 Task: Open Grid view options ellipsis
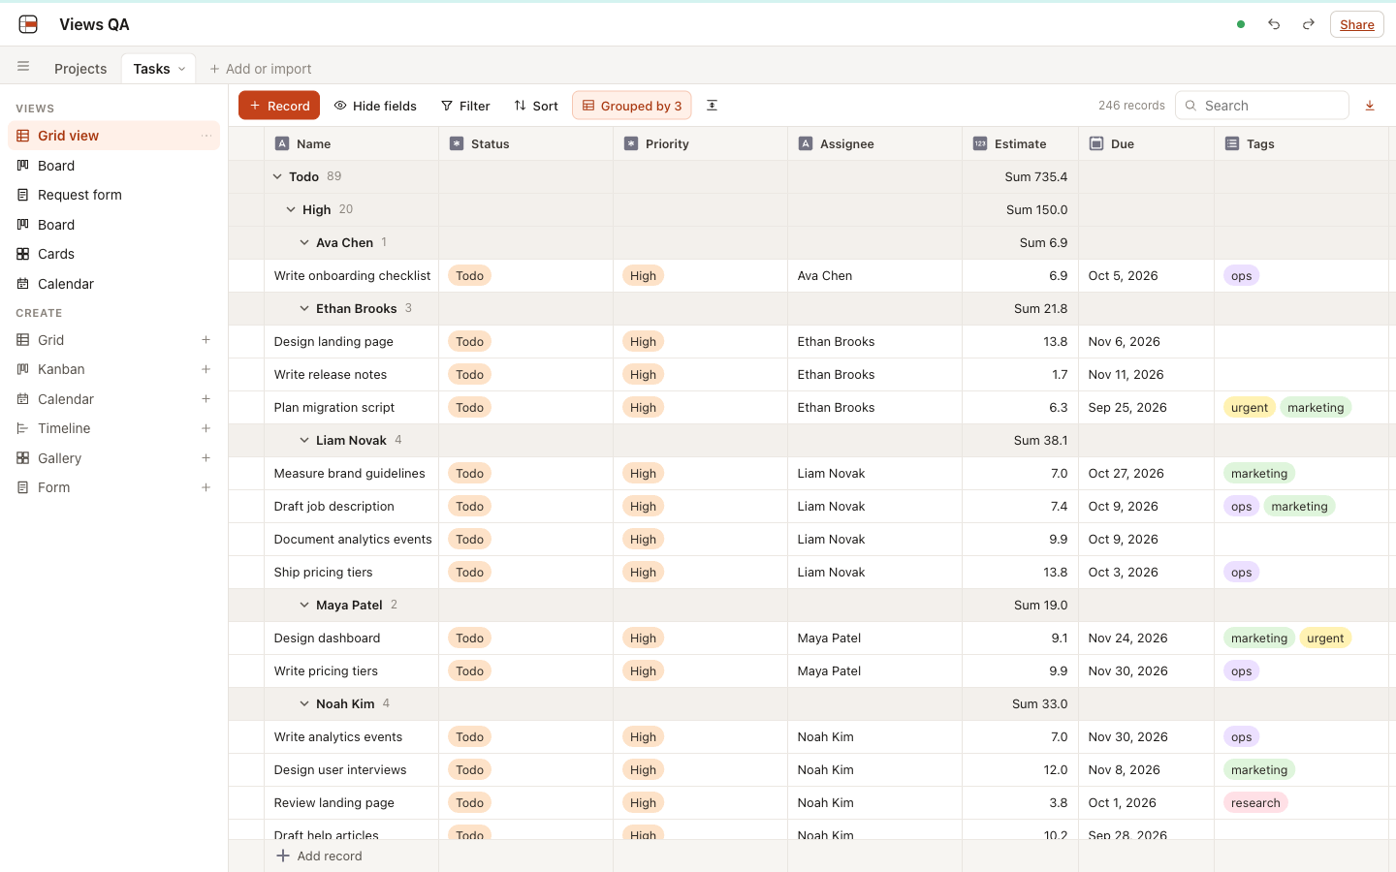(x=206, y=136)
